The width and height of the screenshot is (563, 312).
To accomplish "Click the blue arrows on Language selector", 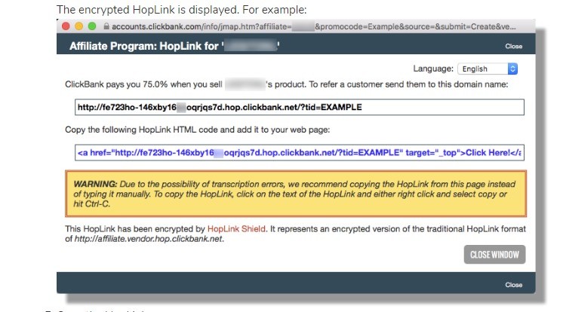I will coord(512,69).
